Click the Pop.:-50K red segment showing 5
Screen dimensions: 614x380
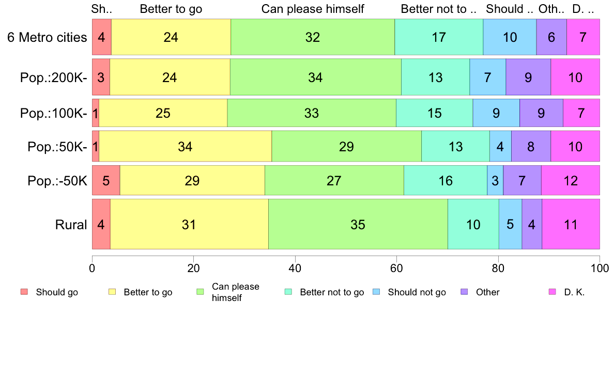(106, 180)
